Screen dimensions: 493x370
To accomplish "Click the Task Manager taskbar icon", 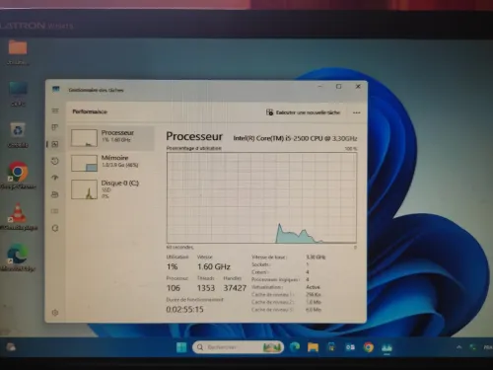I will click(x=387, y=347).
